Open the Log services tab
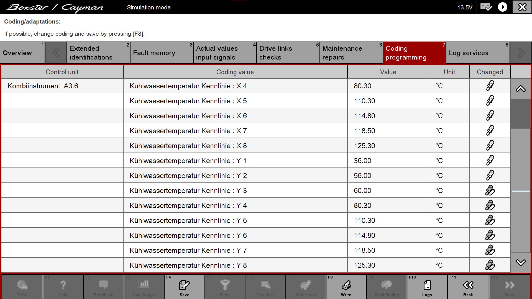The height and width of the screenshot is (299, 532). coord(478,53)
